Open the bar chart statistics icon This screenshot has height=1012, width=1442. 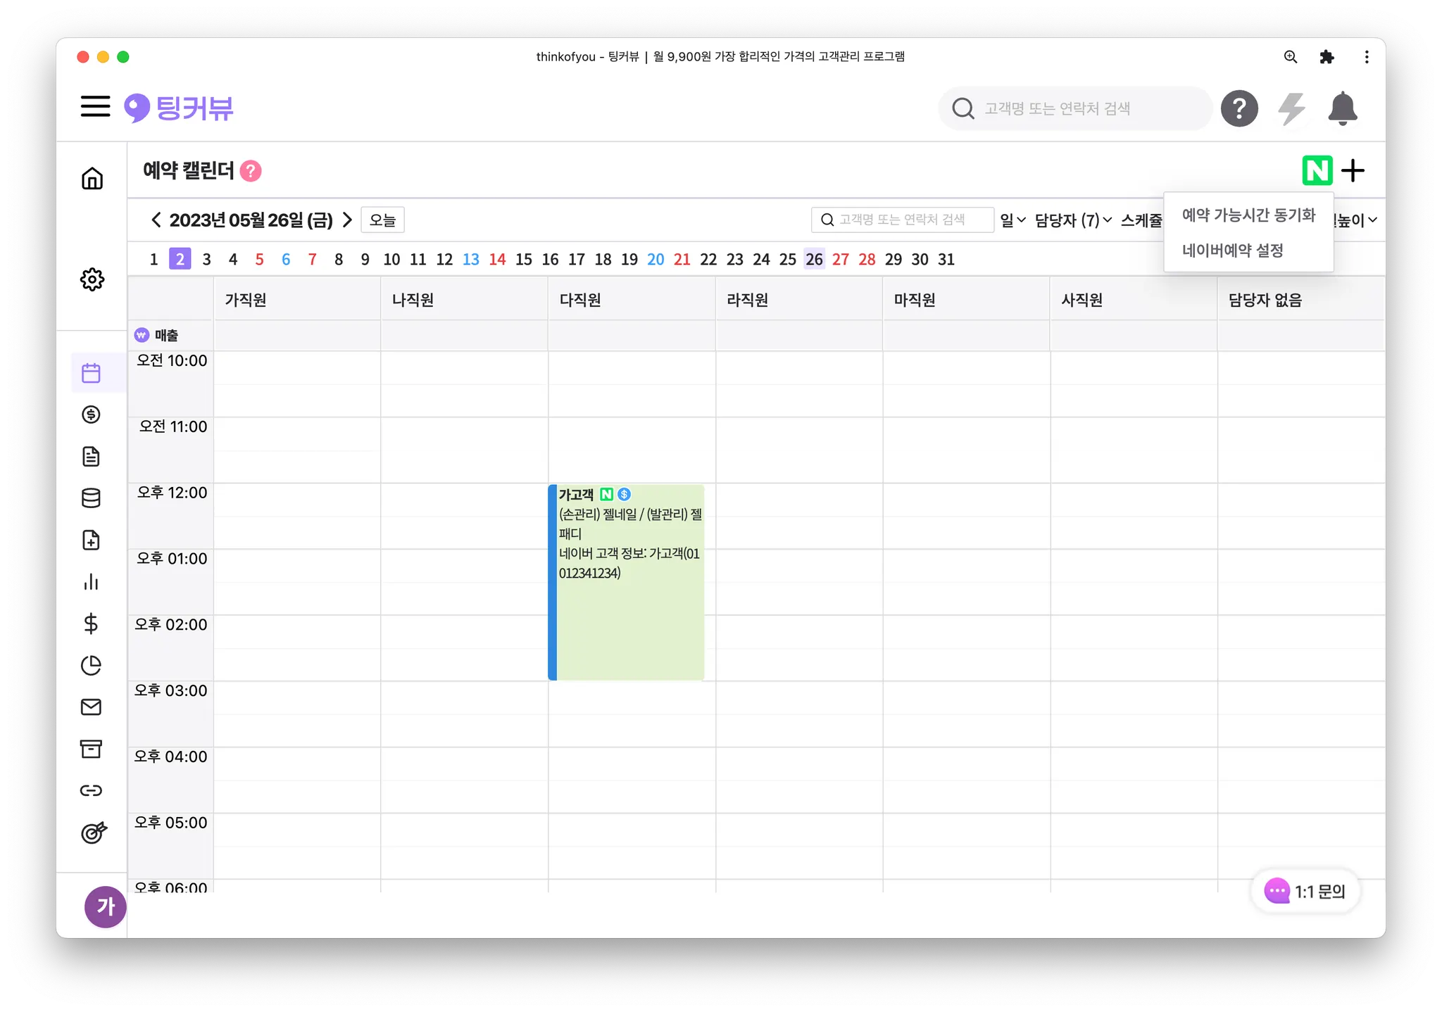click(92, 581)
